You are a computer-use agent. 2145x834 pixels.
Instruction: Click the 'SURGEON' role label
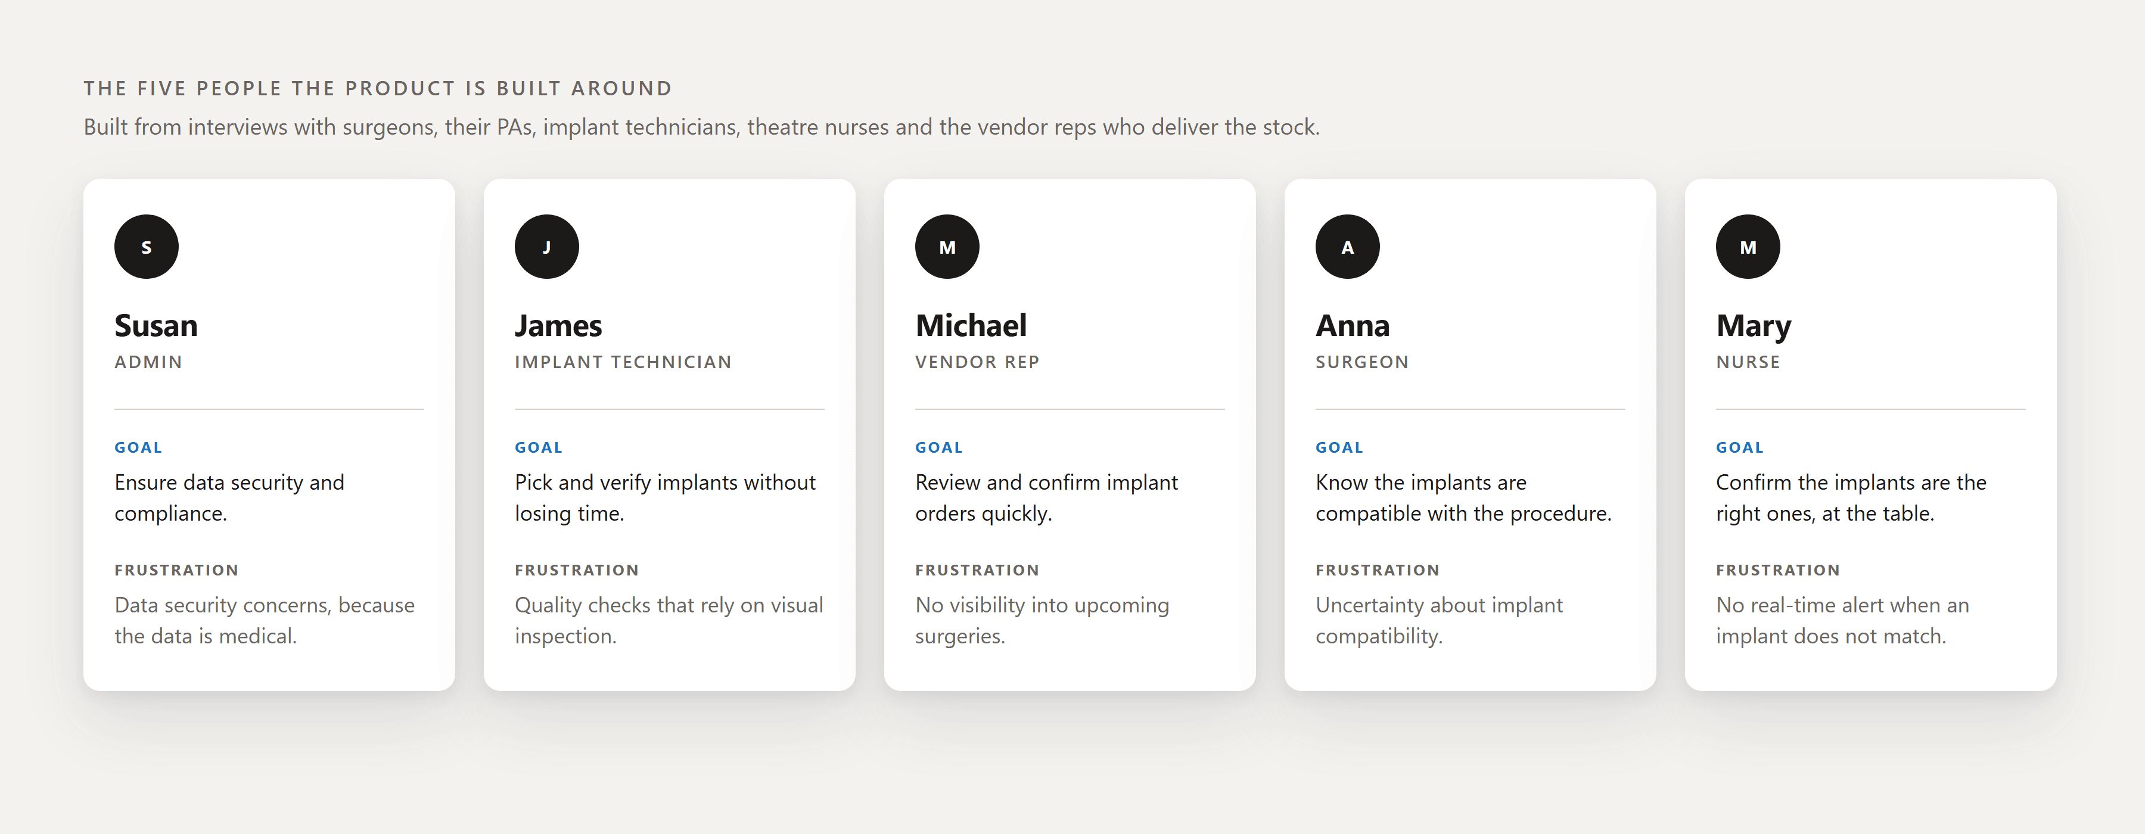(x=1361, y=362)
